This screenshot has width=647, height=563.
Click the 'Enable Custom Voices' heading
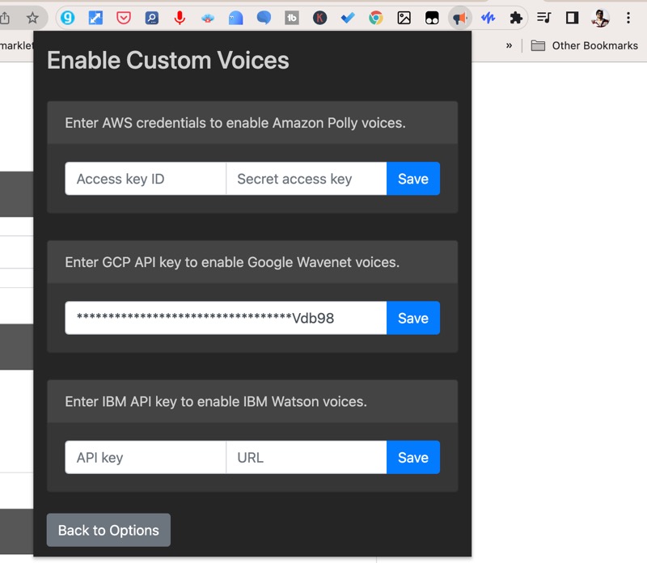(168, 60)
